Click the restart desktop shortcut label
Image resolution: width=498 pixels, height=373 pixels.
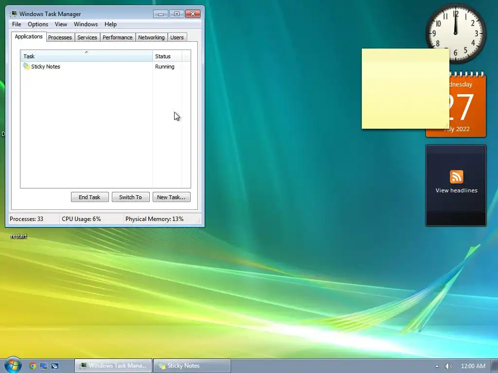(19, 236)
